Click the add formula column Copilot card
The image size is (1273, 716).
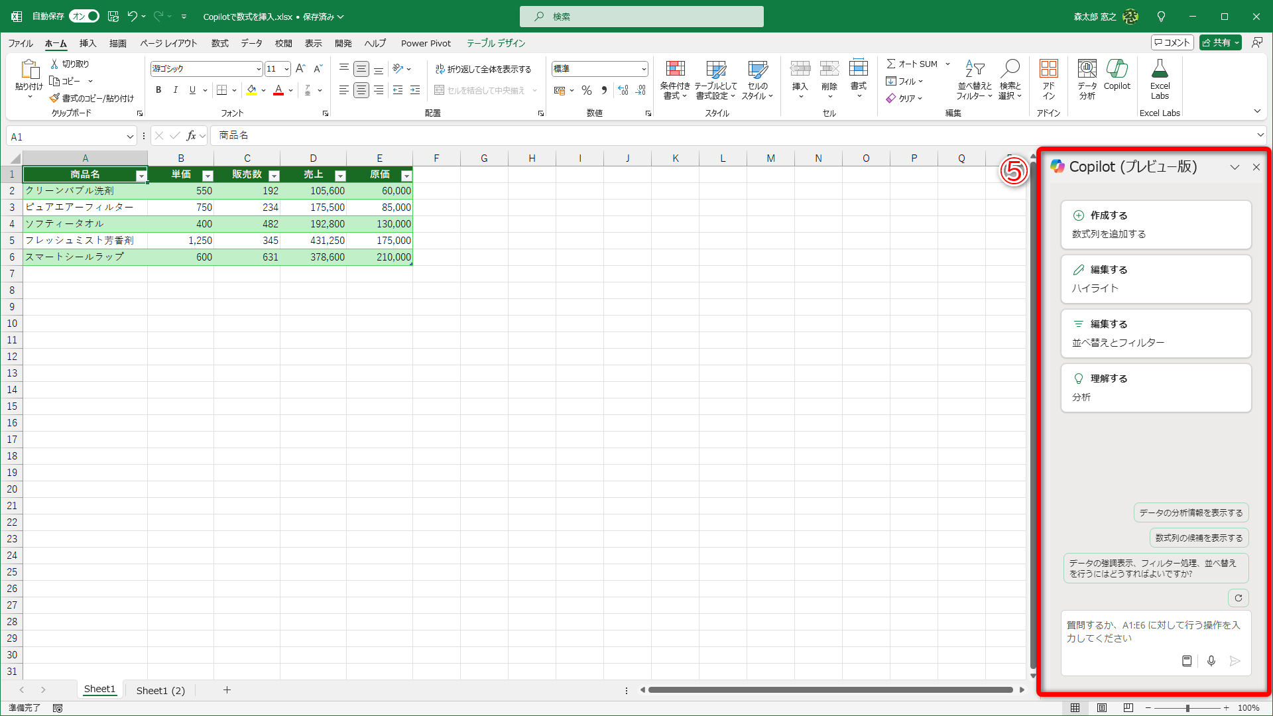click(x=1156, y=225)
